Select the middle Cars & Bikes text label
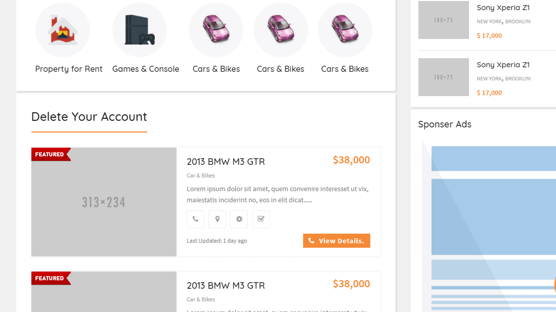 [281, 69]
